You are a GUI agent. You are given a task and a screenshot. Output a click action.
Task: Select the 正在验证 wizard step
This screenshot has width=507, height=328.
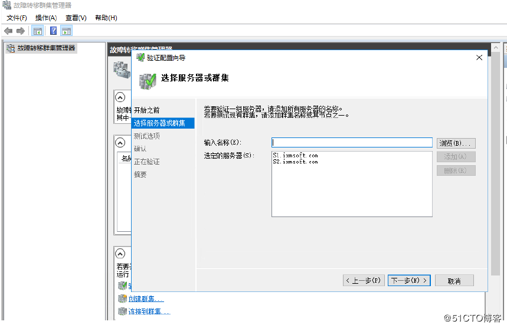click(147, 162)
